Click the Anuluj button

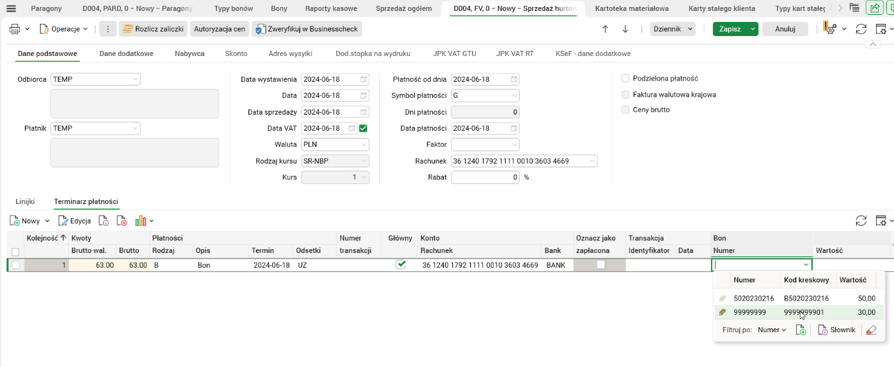coord(785,29)
